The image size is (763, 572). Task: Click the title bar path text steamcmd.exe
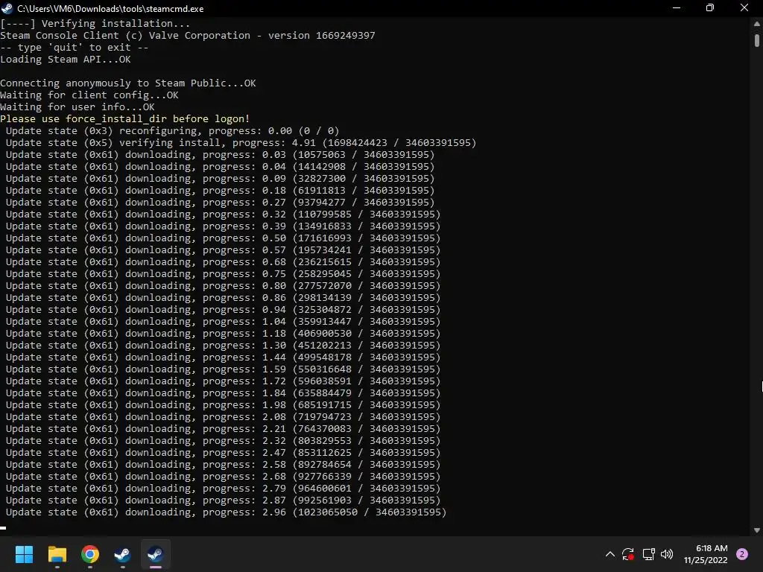(110, 9)
